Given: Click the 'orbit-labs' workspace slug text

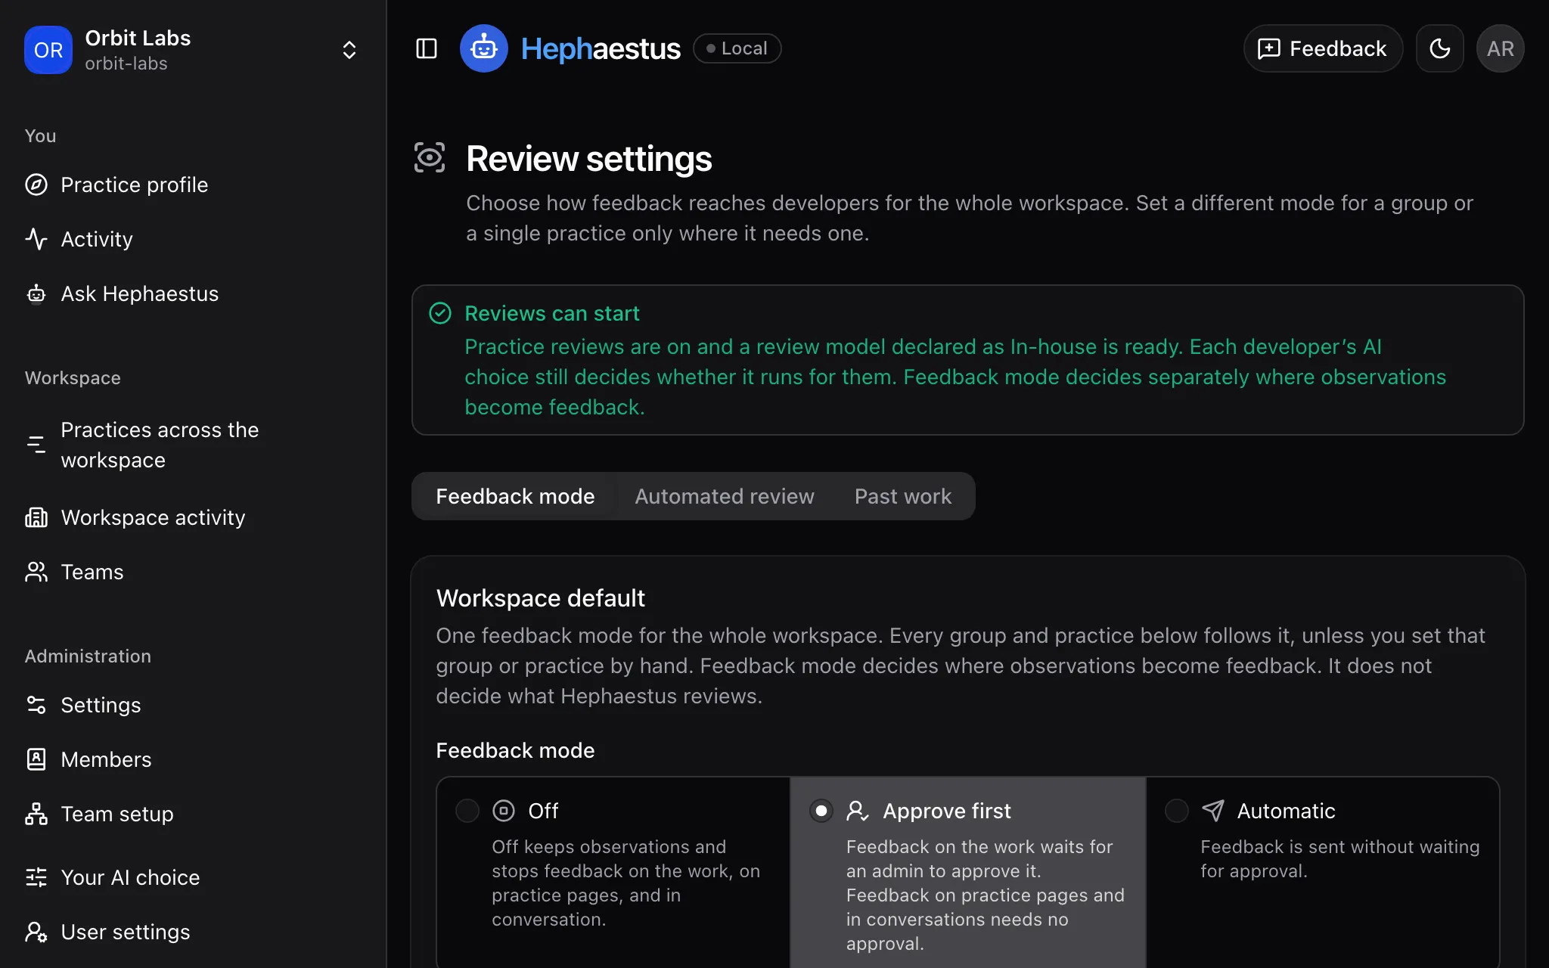Looking at the screenshot, I should (126, 64).
